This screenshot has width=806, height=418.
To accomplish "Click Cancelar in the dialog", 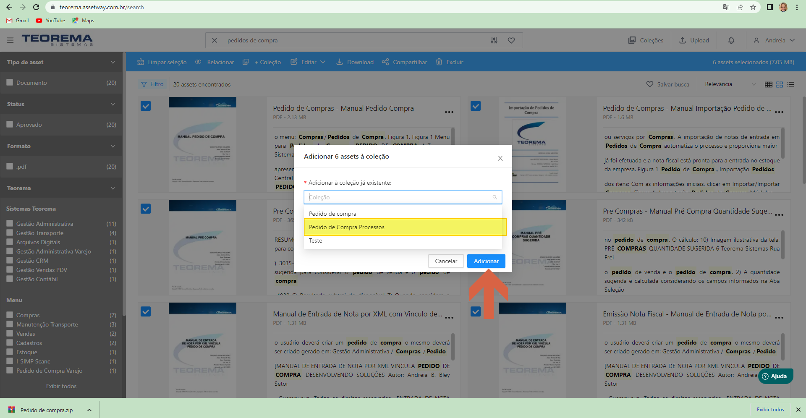I will (446, 261).
